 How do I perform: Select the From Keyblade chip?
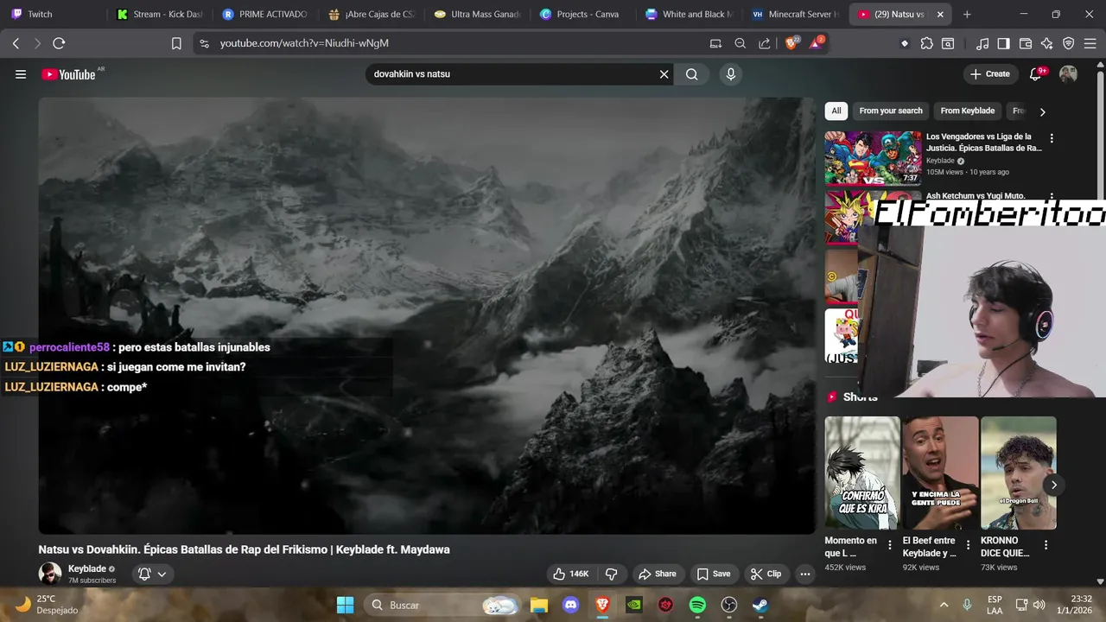tap(967, 111)
